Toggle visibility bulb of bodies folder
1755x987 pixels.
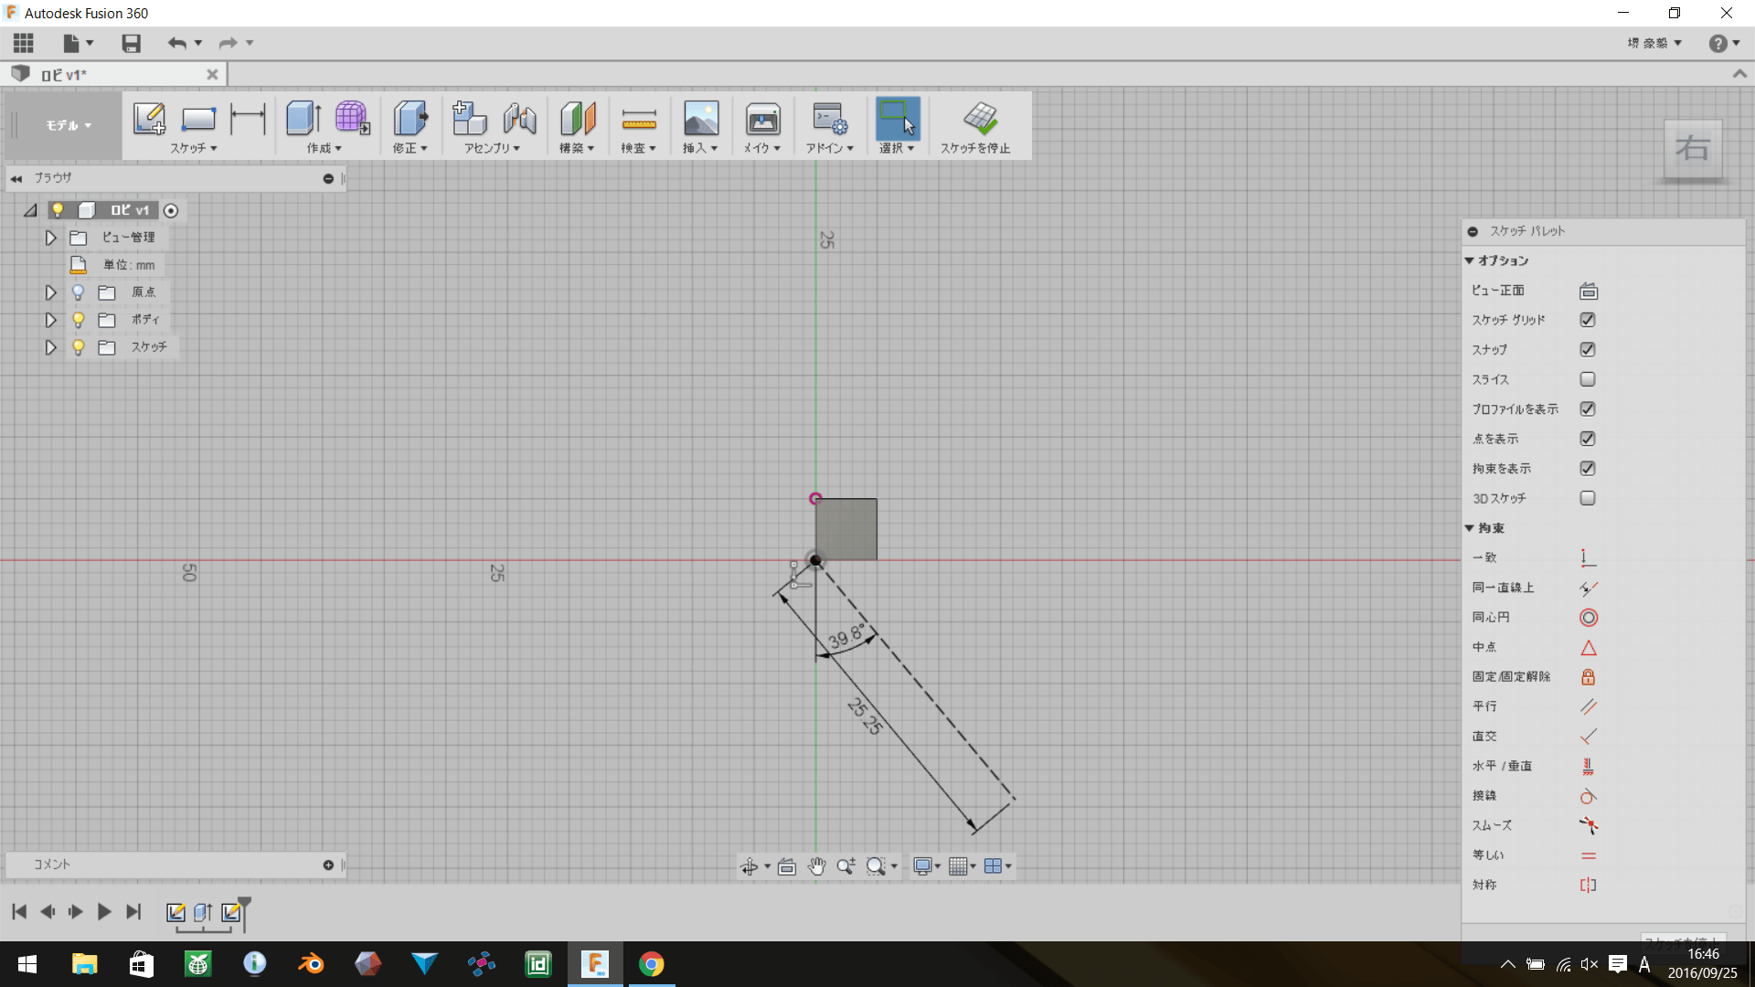click(79, 320)
